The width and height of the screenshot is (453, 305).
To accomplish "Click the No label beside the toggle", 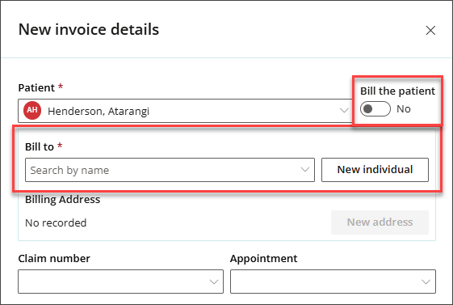I will pyautogui.click(x=404, y=109).
